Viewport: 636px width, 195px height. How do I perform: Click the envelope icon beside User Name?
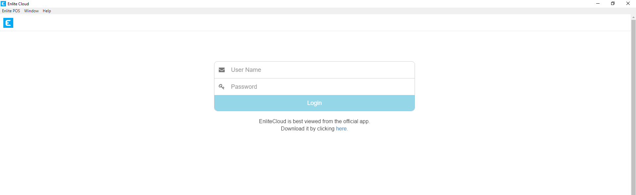(222, 70)
